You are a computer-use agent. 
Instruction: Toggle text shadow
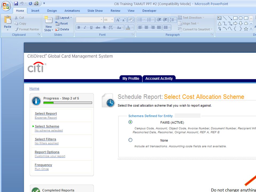[x=104, y=27]
